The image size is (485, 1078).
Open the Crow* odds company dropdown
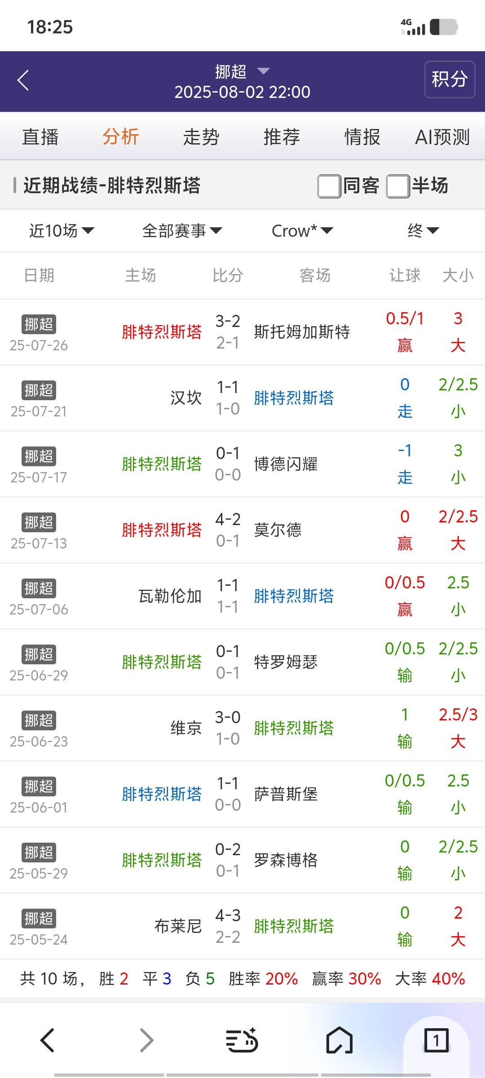pos(302,231)
